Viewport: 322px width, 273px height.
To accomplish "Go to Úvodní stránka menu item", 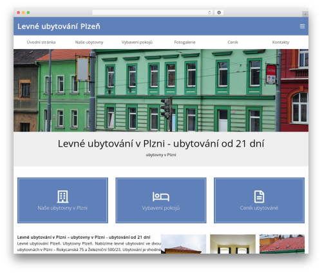I will pyautogui.click(x=41, y=42).
